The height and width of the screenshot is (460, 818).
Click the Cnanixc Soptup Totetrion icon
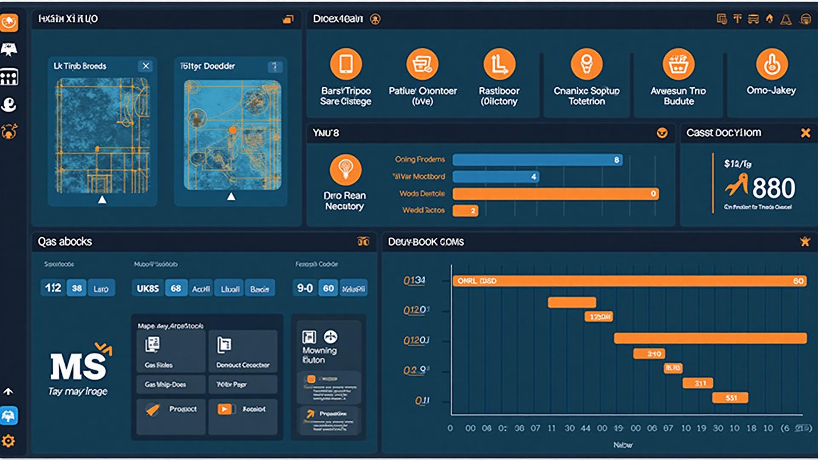pos(587,64)
